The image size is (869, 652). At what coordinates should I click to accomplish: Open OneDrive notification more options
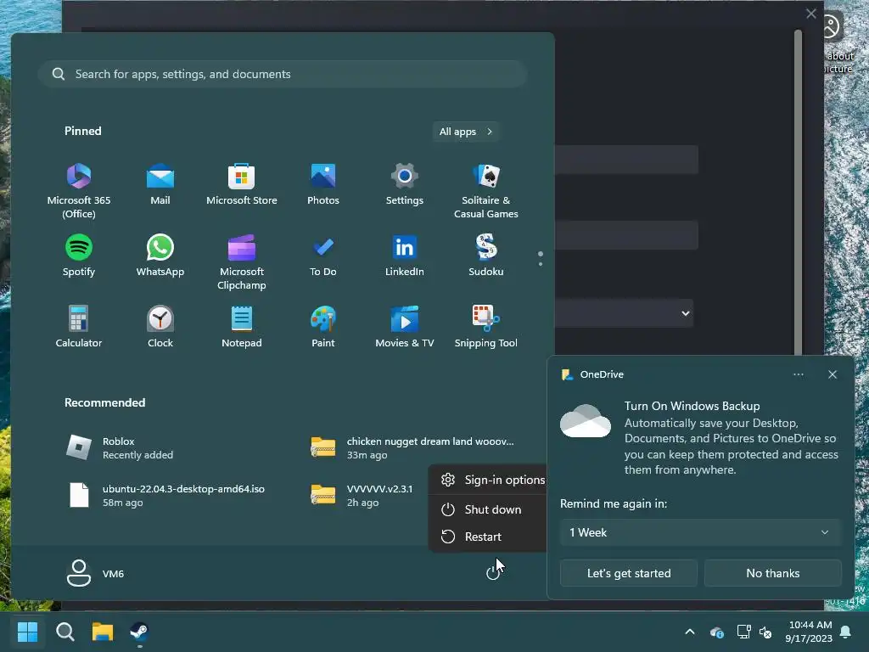tap(798, 374)
